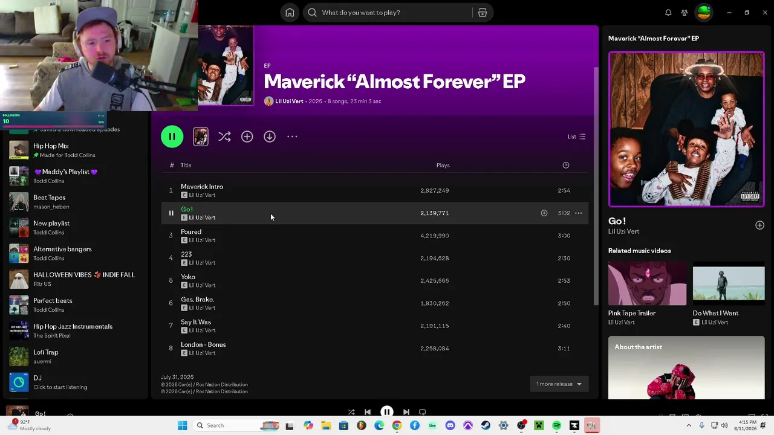
Task: Play track London - Bonus
Action: 203,344
